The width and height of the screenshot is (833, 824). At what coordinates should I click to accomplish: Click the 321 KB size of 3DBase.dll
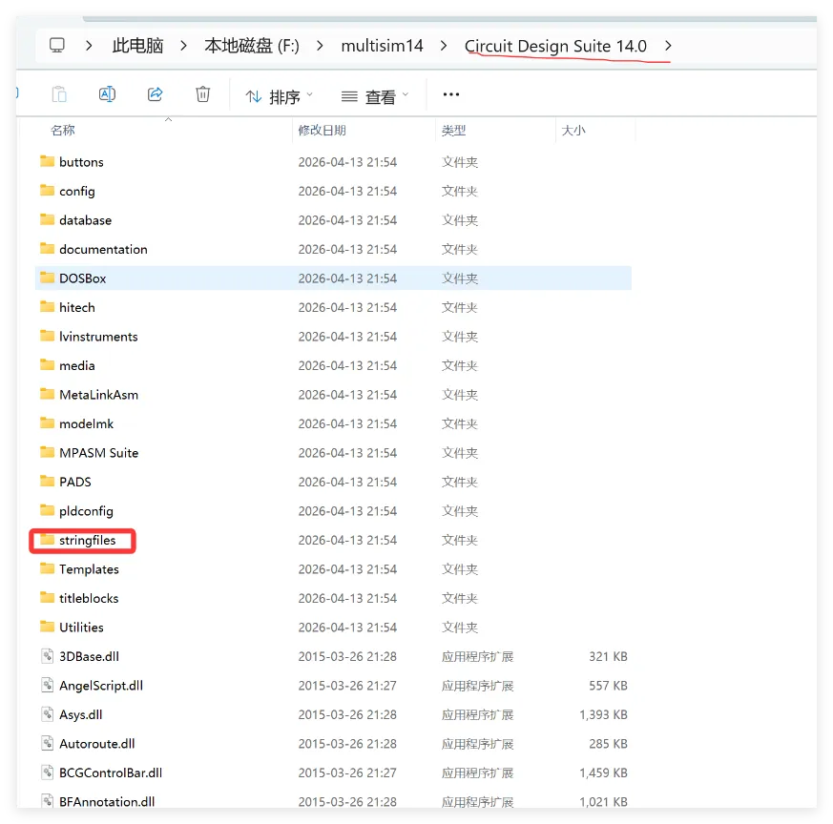(608, 657)
